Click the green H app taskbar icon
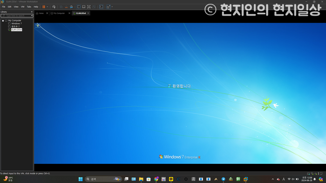This screenshot has width=326, height=183. pos(238,179)
